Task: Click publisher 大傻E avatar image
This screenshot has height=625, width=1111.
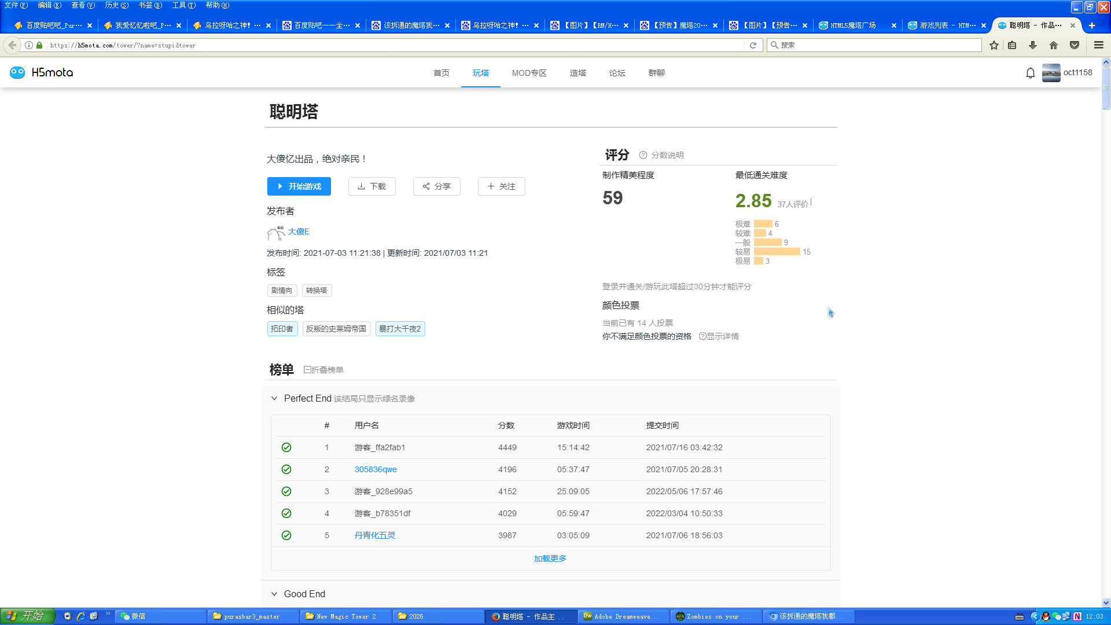Action: click(276, 233)
